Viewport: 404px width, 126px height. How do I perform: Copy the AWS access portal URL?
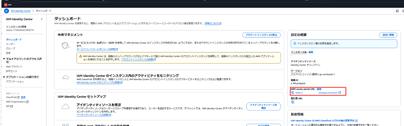pos(293,93)
